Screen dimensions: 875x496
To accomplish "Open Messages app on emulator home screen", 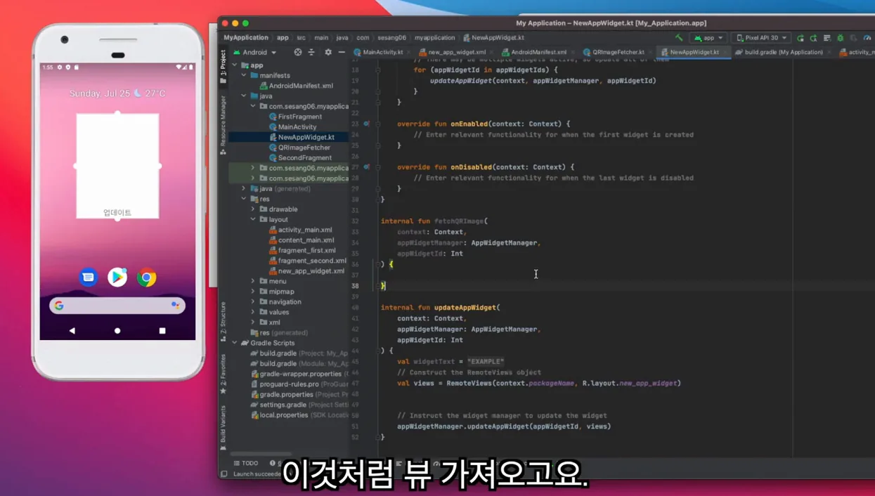I will click(x=88, y=278).
